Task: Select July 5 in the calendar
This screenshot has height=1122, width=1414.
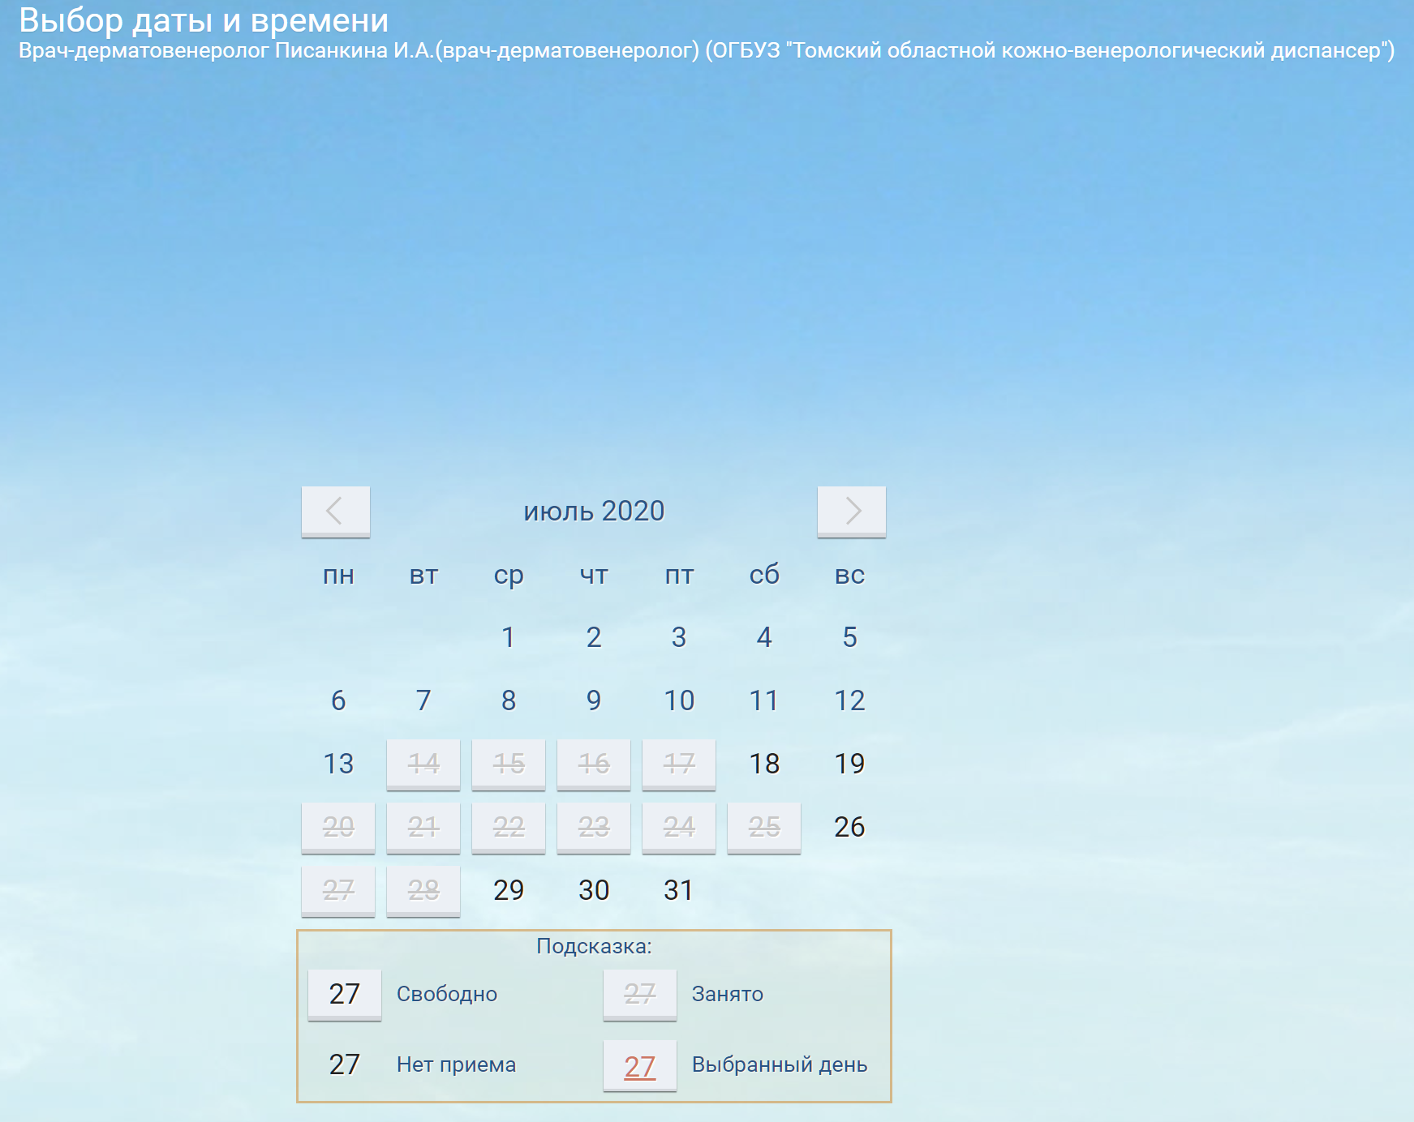Action: coord(849,637)
